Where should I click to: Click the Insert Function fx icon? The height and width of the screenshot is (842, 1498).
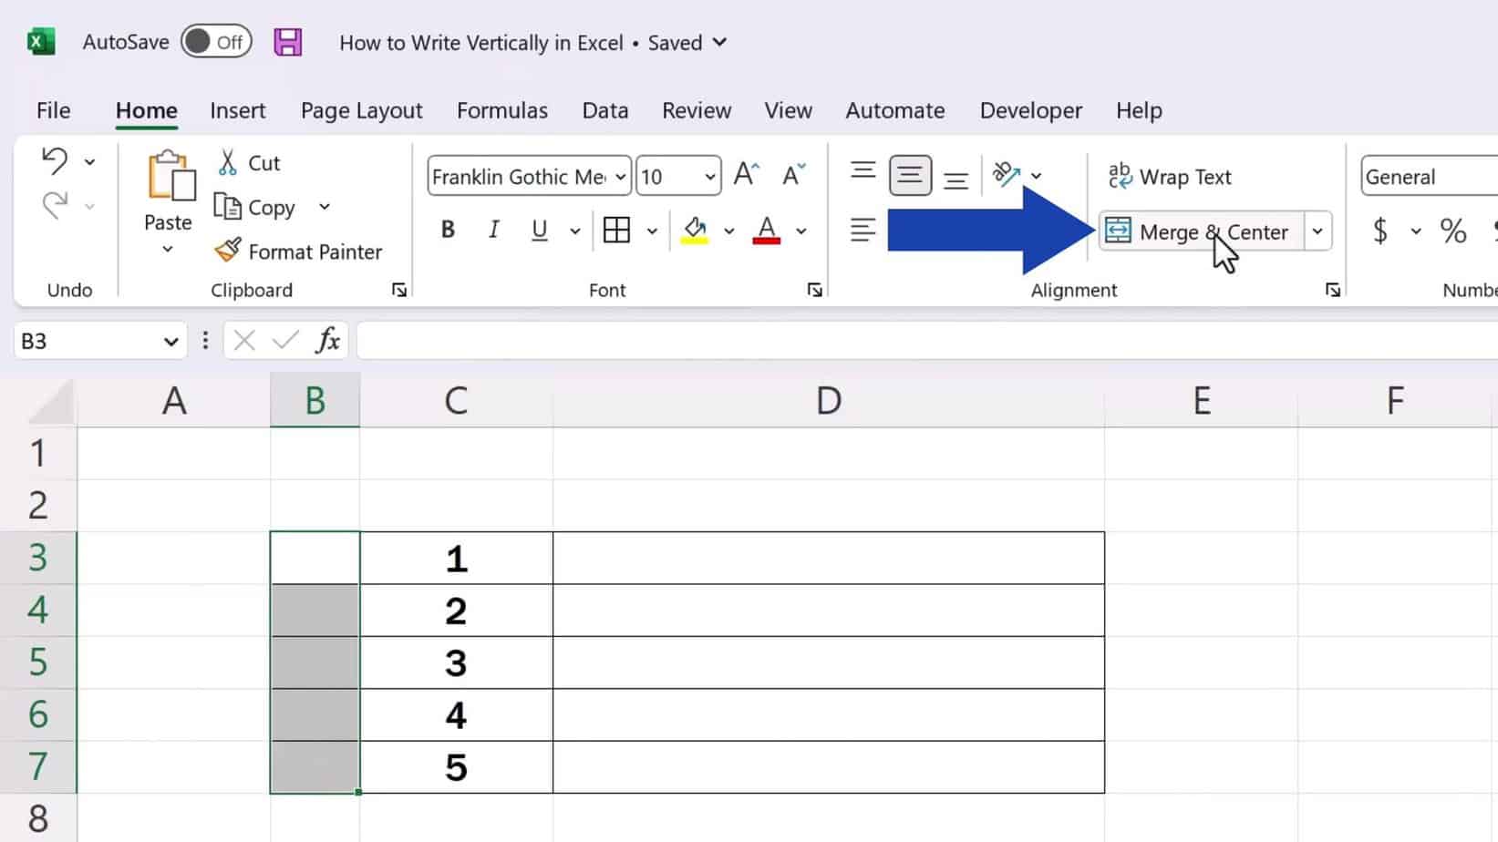327,340
